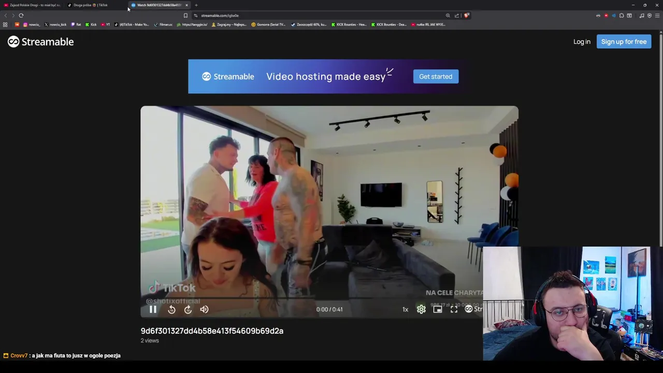Click the blue sound extension icon

tap(614, 16)
